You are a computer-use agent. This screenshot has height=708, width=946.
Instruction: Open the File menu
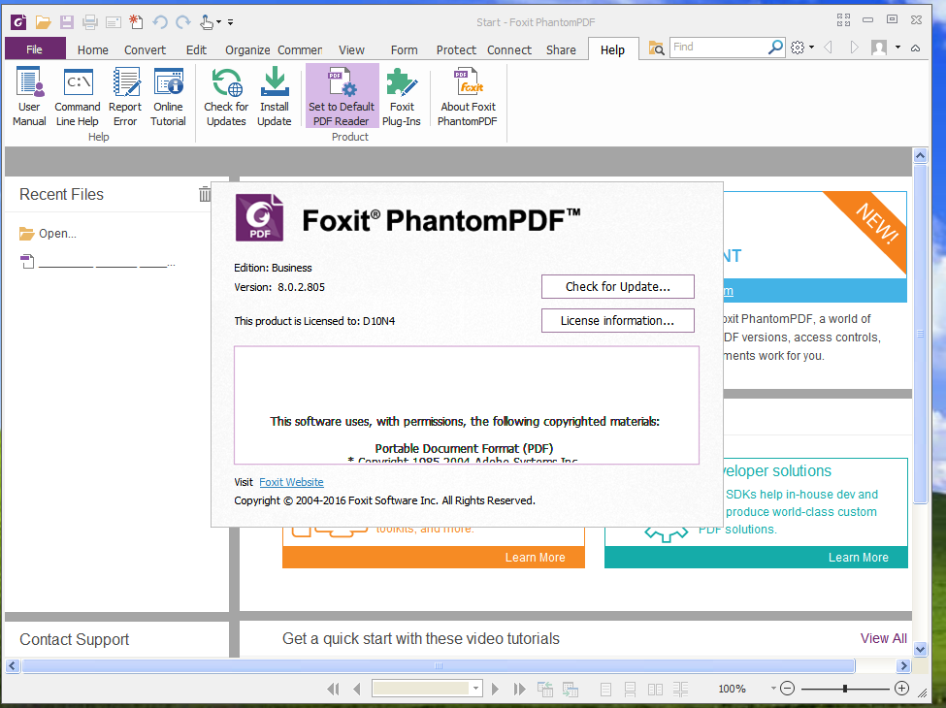coord(34,49)
